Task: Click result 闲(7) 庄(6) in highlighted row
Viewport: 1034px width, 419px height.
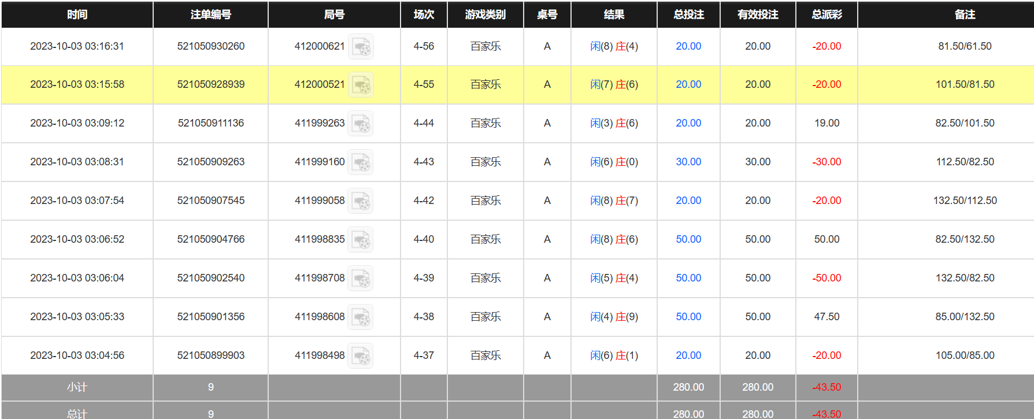Action: pos(614,84)
